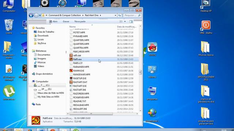Select Favoritos in navigation pane
This screenshot has width=234, height=131.
40,28
